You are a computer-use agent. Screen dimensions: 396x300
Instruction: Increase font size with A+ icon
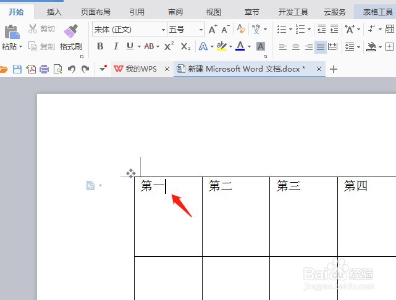213,29
